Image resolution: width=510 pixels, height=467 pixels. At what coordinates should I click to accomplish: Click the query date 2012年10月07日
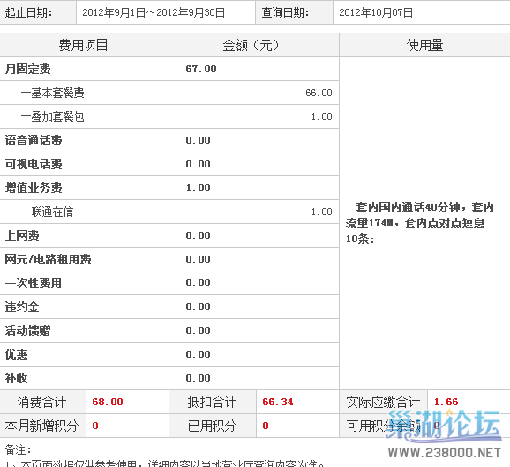[376, 12]
